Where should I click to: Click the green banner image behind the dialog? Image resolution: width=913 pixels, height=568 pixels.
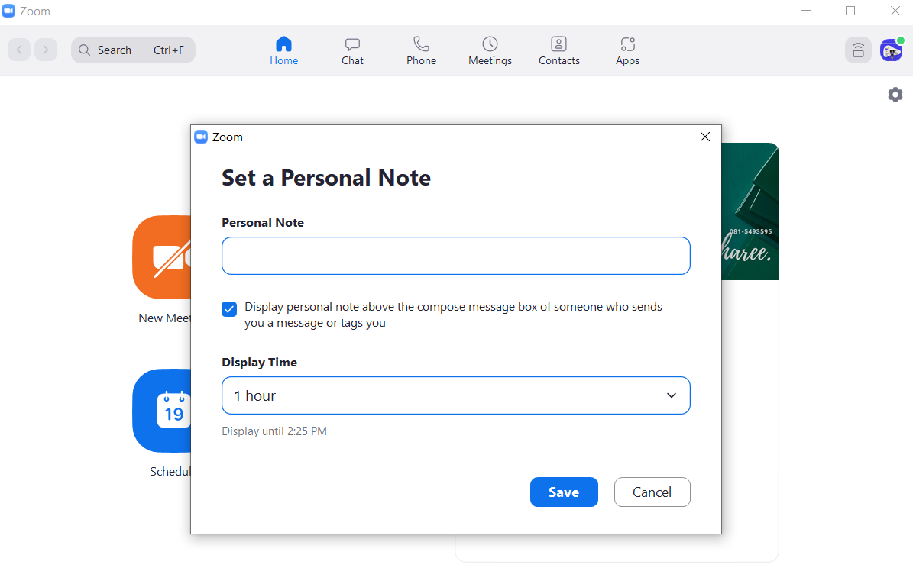[750, 211]
